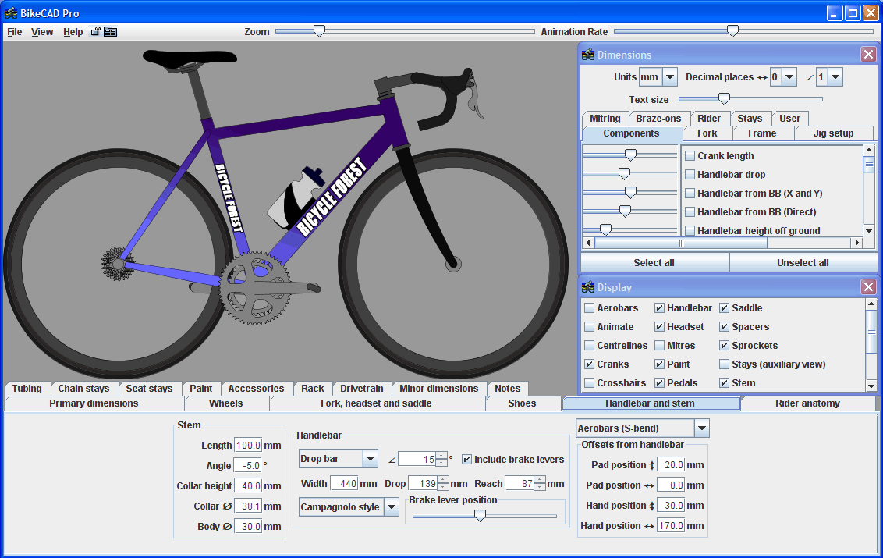Open the Decimal places length dropdown
883x558 pixels.
789,77
